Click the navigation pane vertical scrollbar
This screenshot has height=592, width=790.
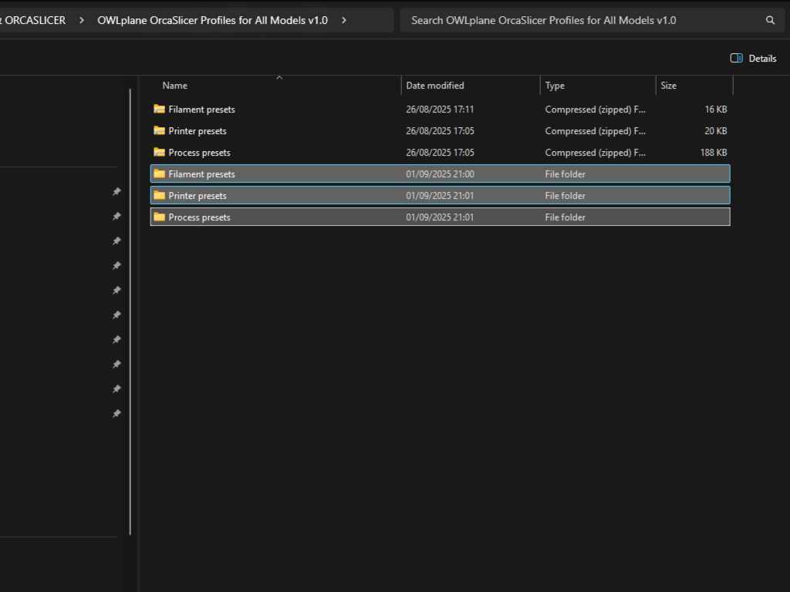click(x=130, y=308)
